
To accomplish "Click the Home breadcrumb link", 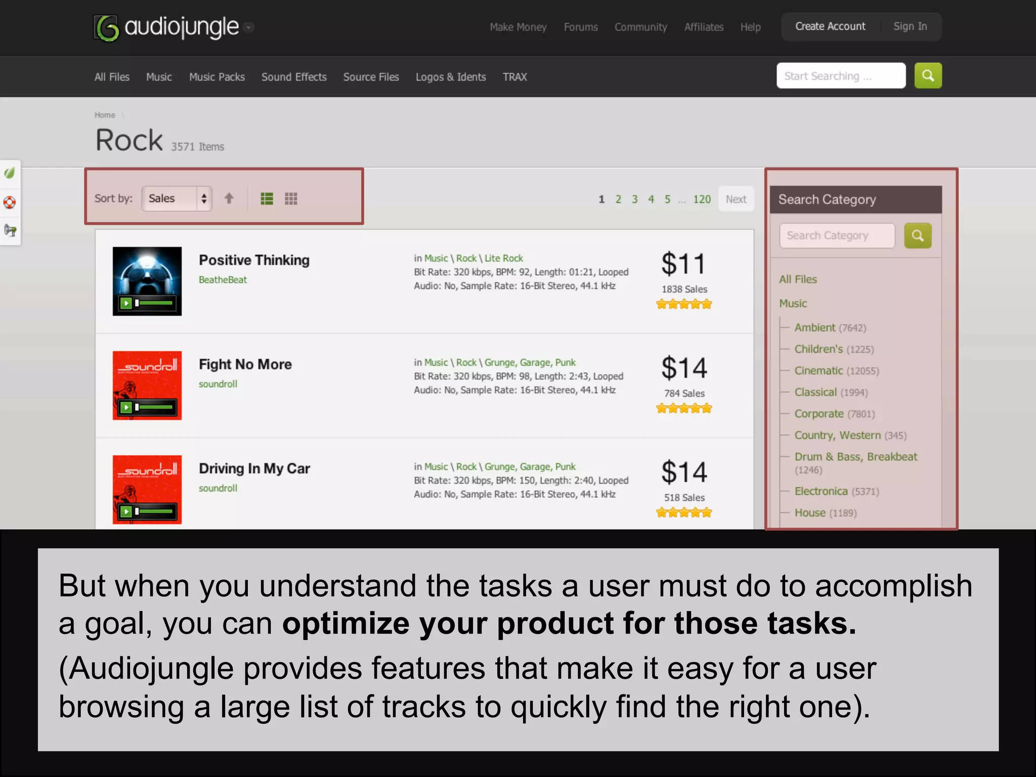I will 105,115.
